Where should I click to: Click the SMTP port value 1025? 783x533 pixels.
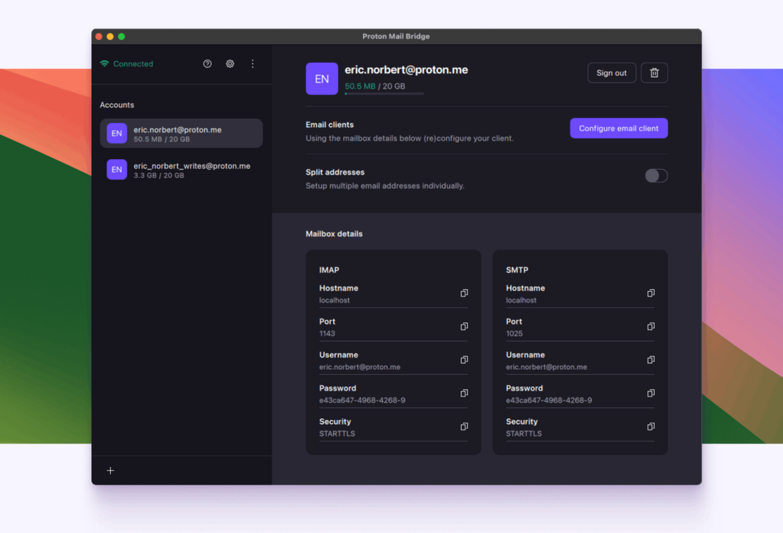[x=514, y=333]
